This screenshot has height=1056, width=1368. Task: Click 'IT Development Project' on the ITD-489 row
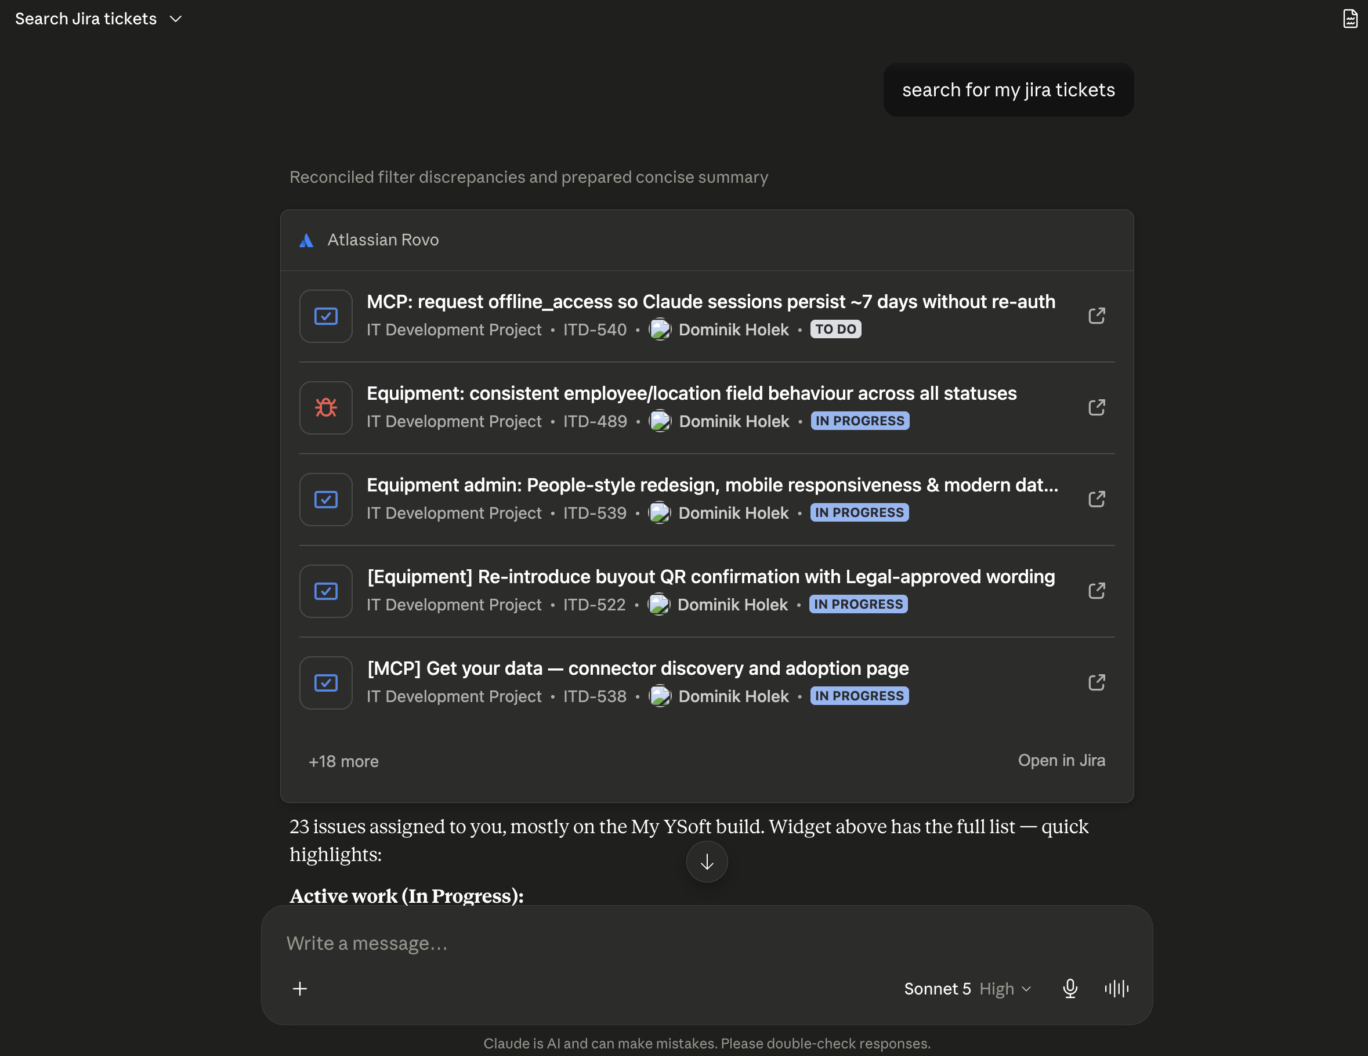click(454, 421)
